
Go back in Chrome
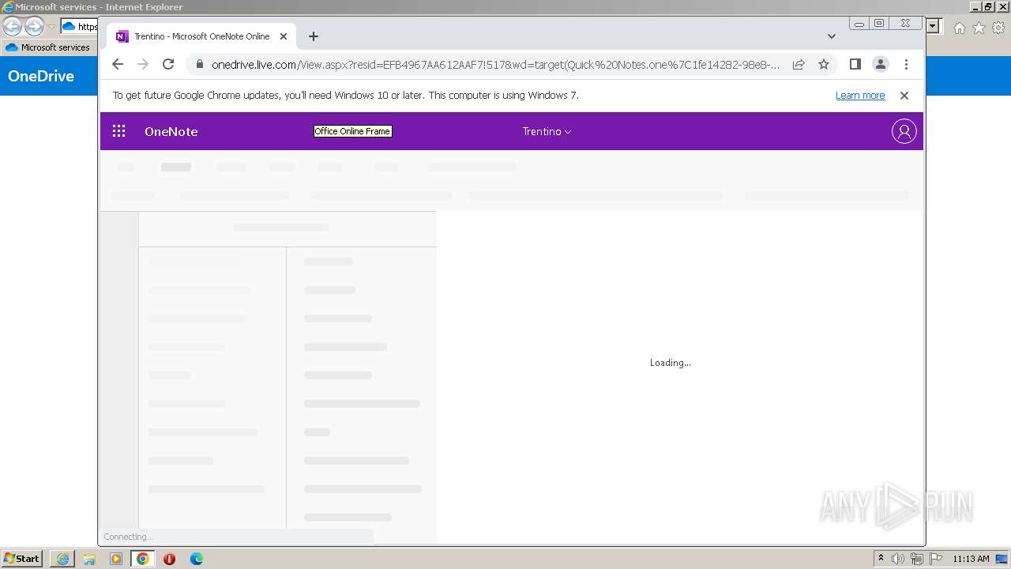(118, 65)
